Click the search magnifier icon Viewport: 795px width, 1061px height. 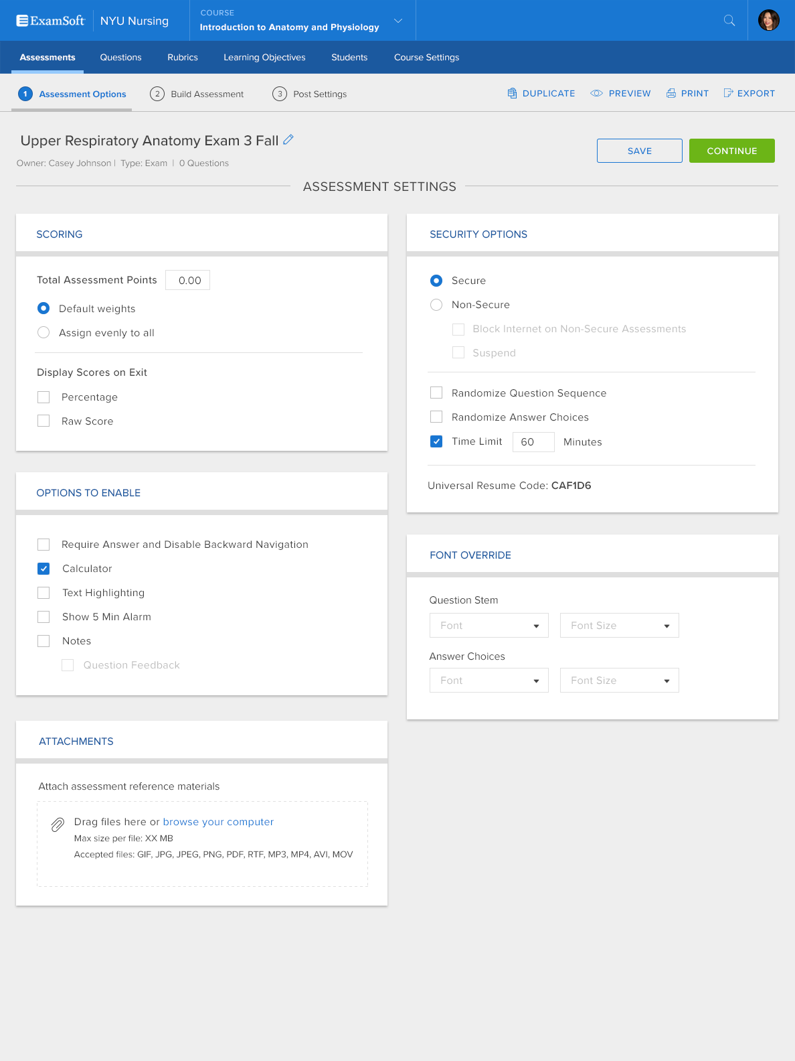[x=729, y=21]
